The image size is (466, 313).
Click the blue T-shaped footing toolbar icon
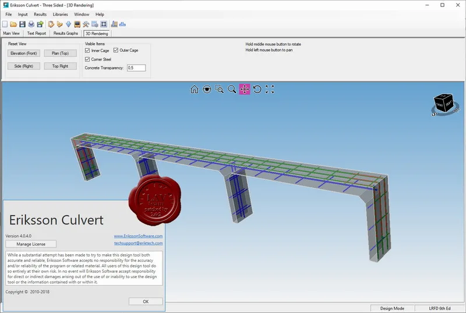[122, 24]
